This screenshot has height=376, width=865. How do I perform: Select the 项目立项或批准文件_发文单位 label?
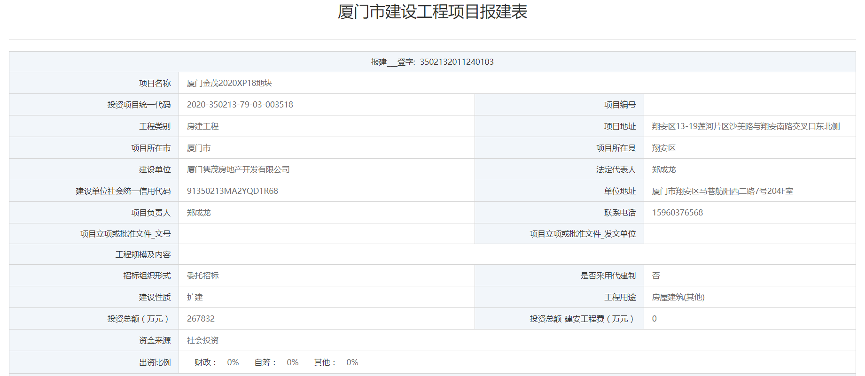tap(583, 234)
